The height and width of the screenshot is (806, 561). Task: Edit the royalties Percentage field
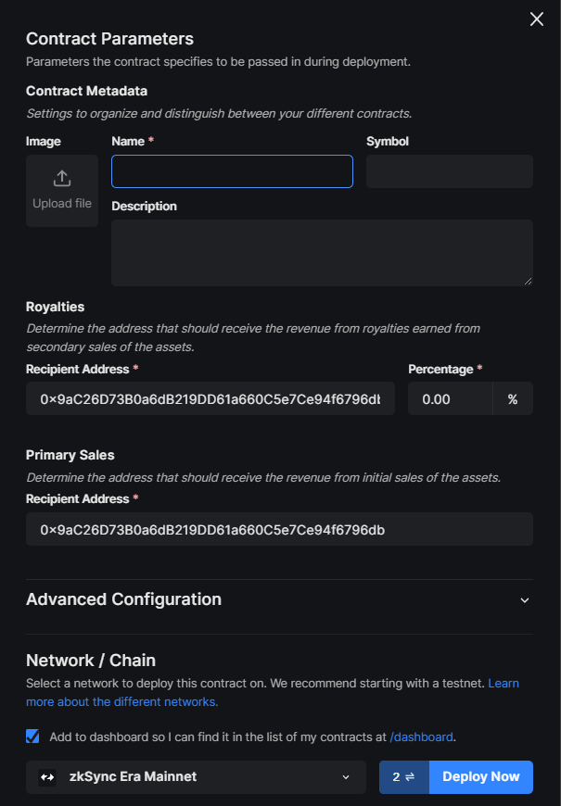tap(451, 398)
